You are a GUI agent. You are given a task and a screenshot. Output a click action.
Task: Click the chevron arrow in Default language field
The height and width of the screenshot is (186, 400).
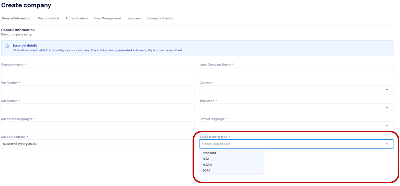pyautogui.click(x=387, y=126)
